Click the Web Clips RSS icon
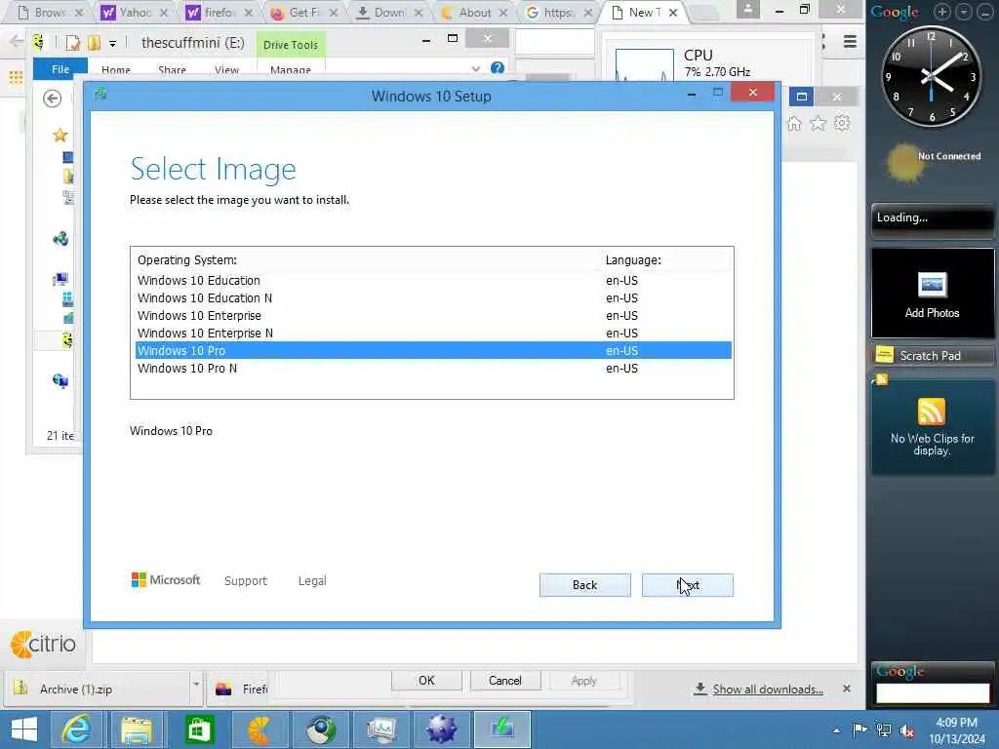This screenshot has height=749, width=999. click(x=931, y=412)
